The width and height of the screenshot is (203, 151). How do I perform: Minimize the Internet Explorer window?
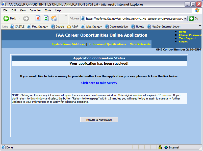[x=187, y=4]
